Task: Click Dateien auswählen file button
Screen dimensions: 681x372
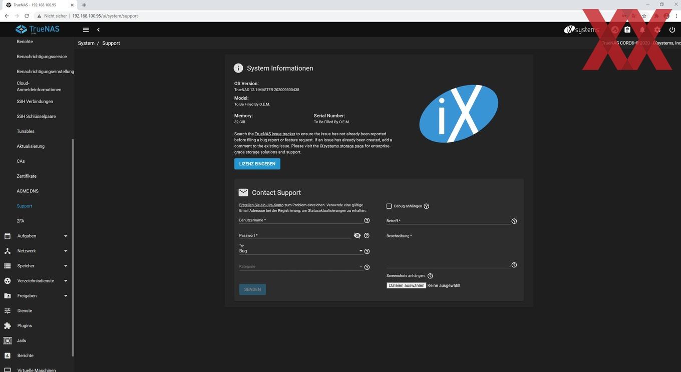Action: tap(406, 285)
